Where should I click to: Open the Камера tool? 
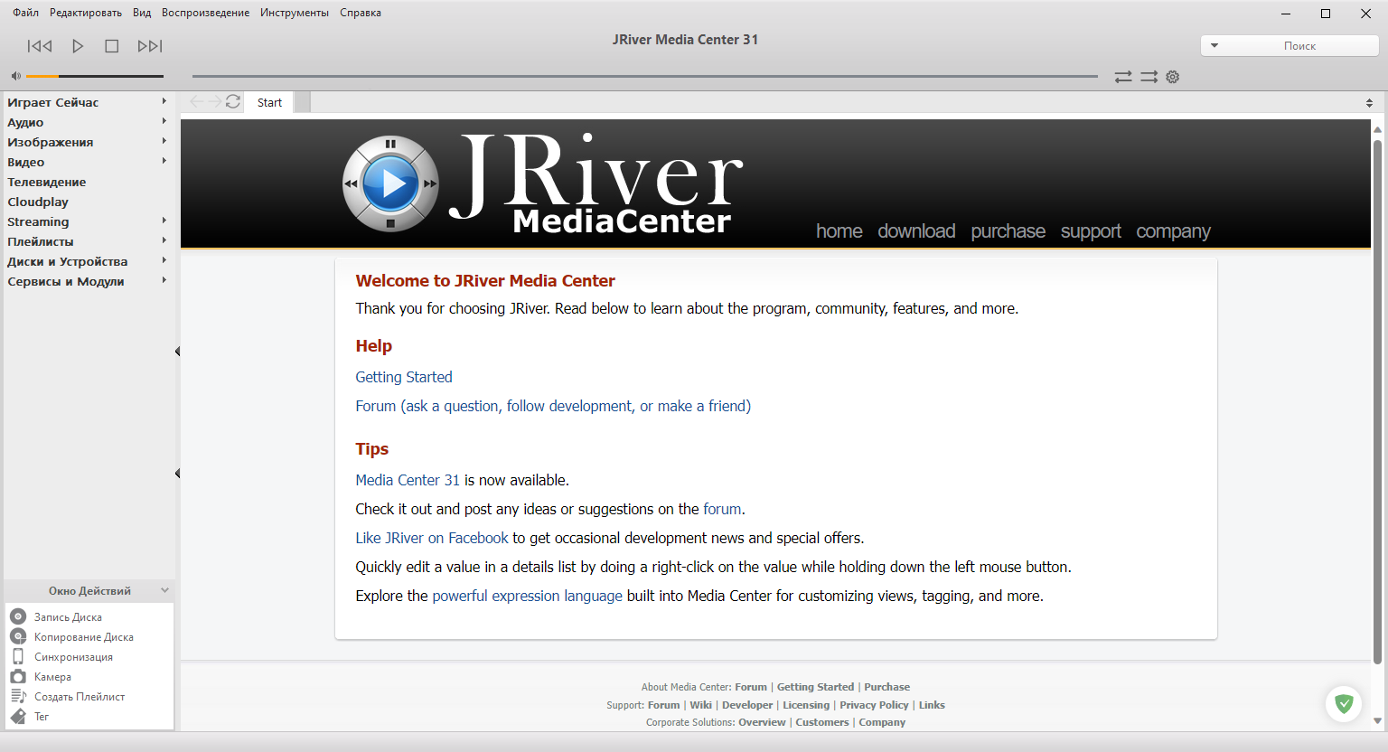tap(18, 676)
